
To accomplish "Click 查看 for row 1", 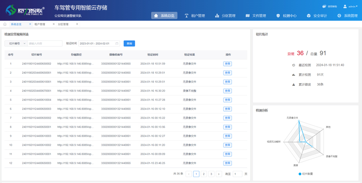I will coord(228,64).
